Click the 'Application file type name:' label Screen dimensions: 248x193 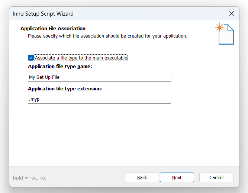point(60,67)
